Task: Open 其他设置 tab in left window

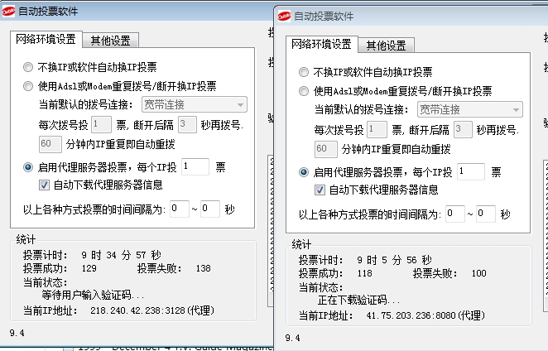Action: [x=110, y=41]
